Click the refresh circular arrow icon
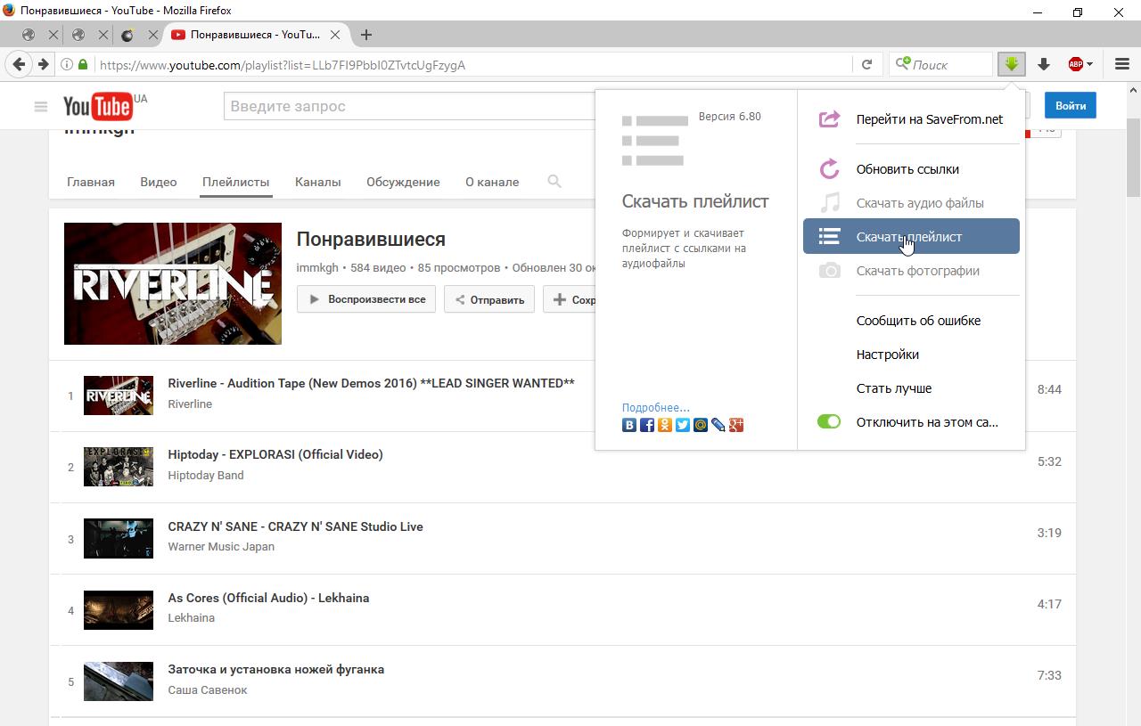 [x=830, y=168]
